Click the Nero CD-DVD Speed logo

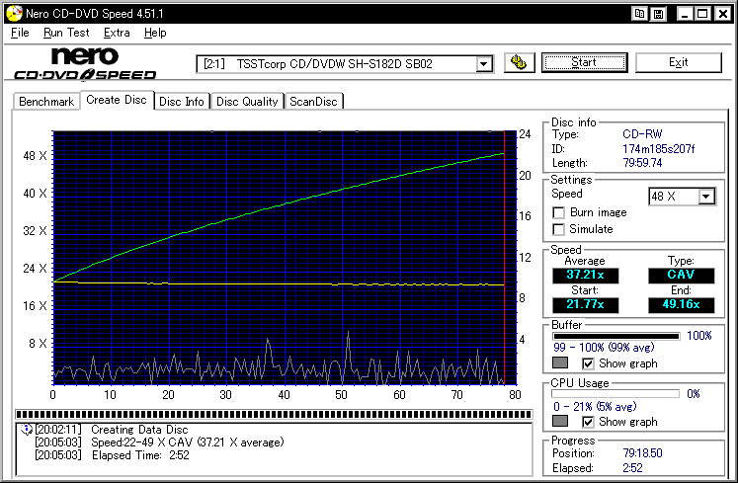tap(84, 63)
